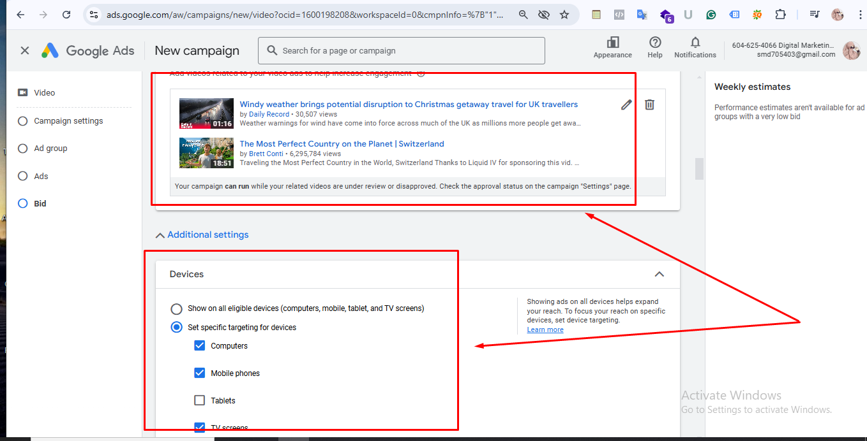Go to Ad group step
This screenshot has height=441, width=867.
(x=50, y=148)
